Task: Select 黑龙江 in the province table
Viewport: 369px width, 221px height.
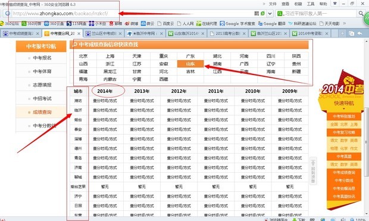Action: (x=110, y=71)
